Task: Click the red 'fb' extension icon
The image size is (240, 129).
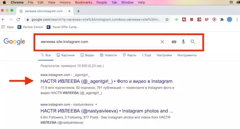Action: pyautogui.click(x=184, y=20)
